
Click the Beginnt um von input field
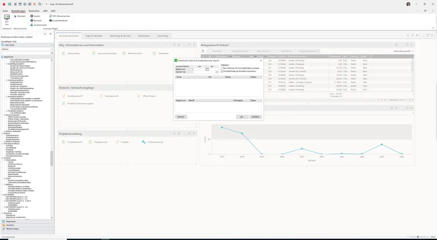(199, 69)
